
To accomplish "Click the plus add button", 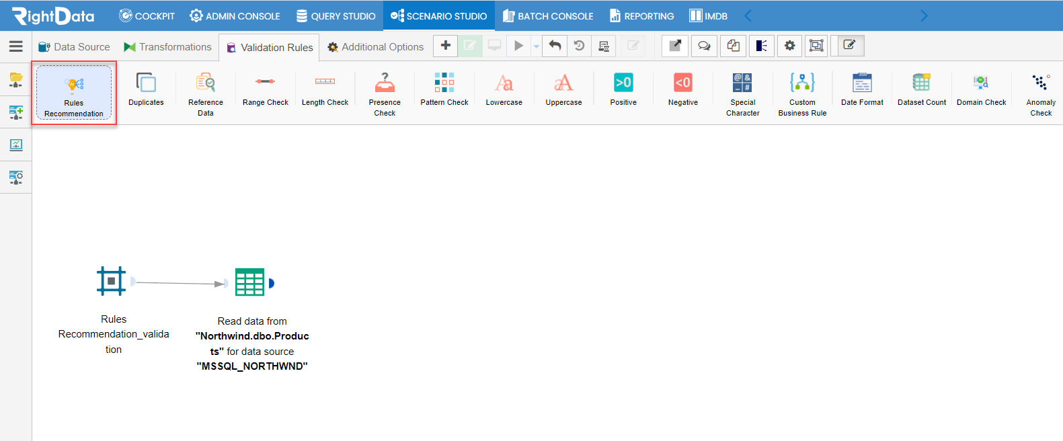I will (x=445, y=46).
